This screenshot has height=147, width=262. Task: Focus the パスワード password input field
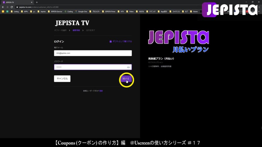click(x=93, y=67)
